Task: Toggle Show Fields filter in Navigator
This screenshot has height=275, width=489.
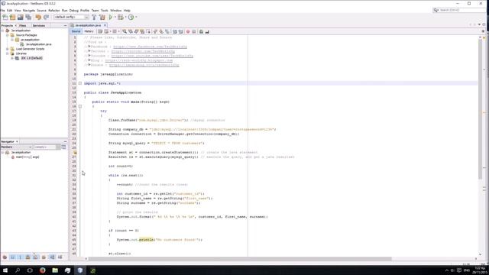Action: [x=12, y=257]
